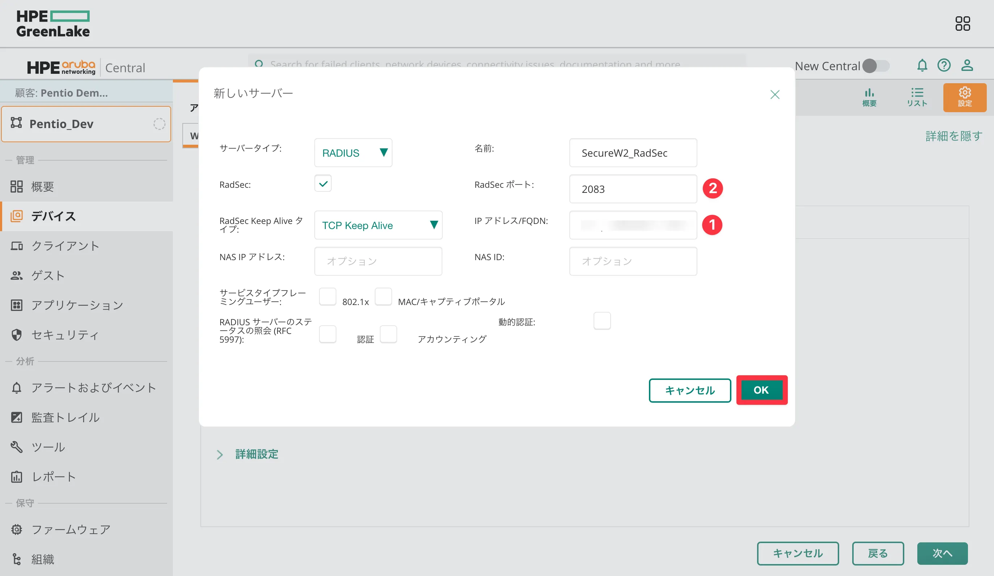This screenshot has width=994, height=576.
Task: Open the セキュリティ section
Action: click(x=65, y=335)
